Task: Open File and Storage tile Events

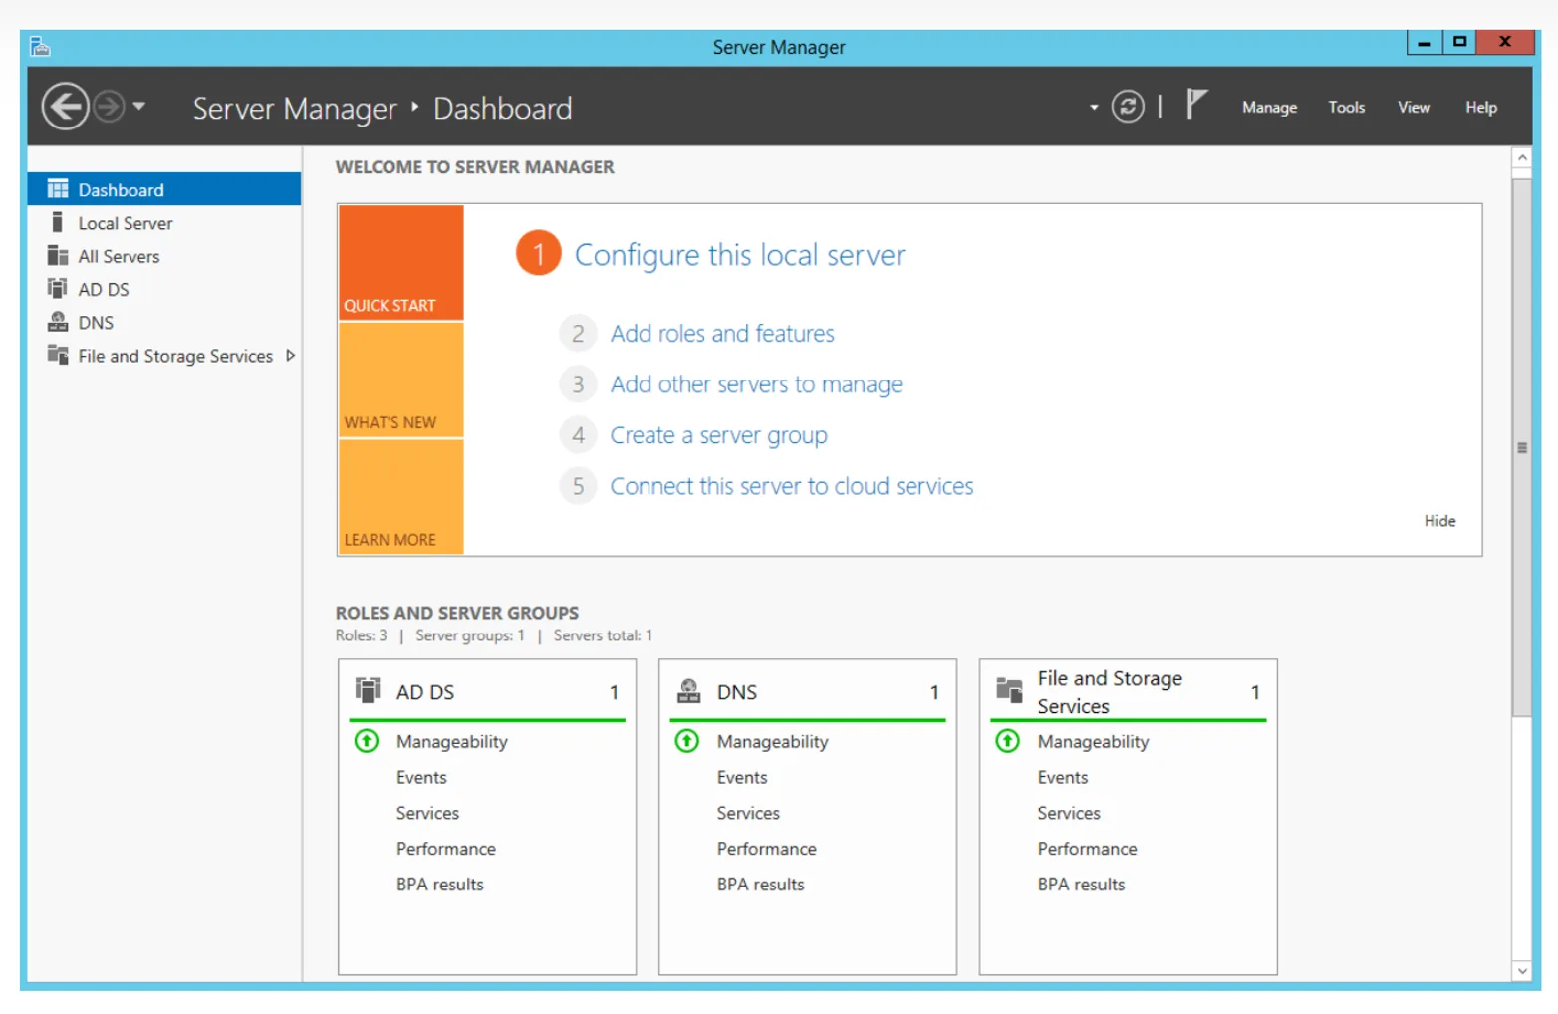Action: pyautogui.click(x=1063, y=778)
